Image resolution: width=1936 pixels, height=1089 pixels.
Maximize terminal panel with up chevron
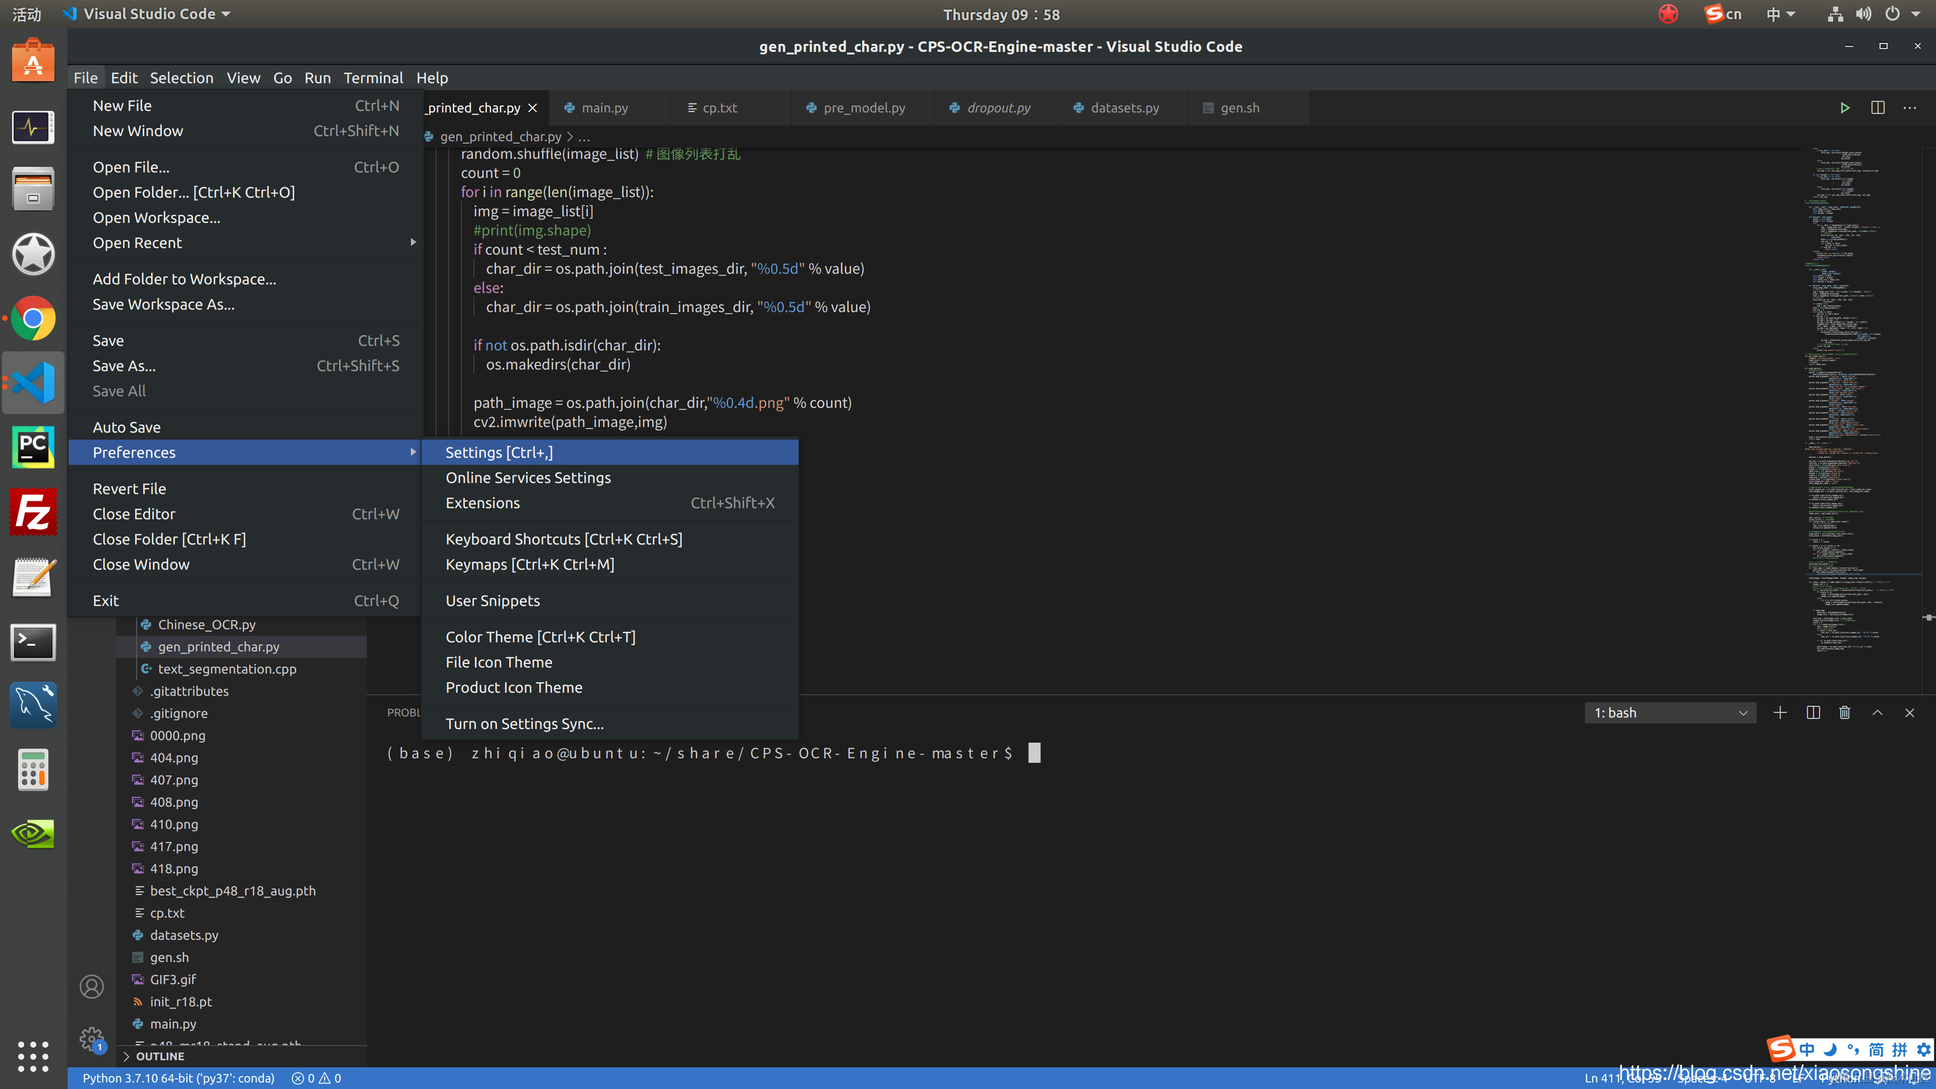[1877, 713]
